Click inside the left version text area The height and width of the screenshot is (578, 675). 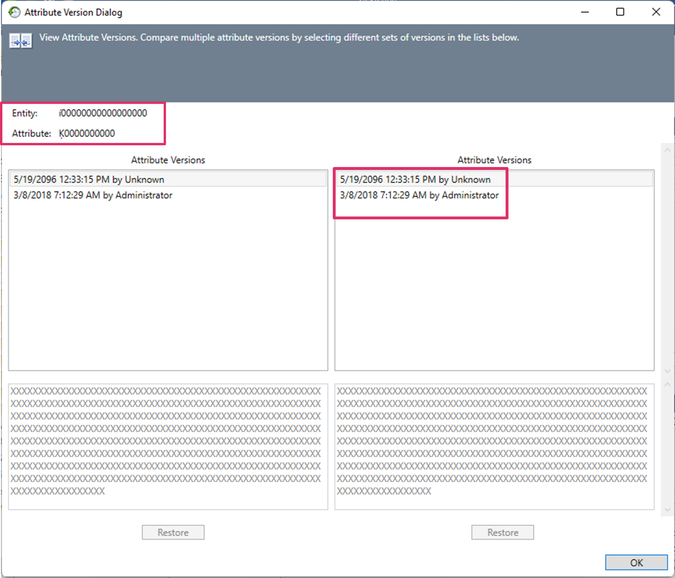[x=168, y=446]
